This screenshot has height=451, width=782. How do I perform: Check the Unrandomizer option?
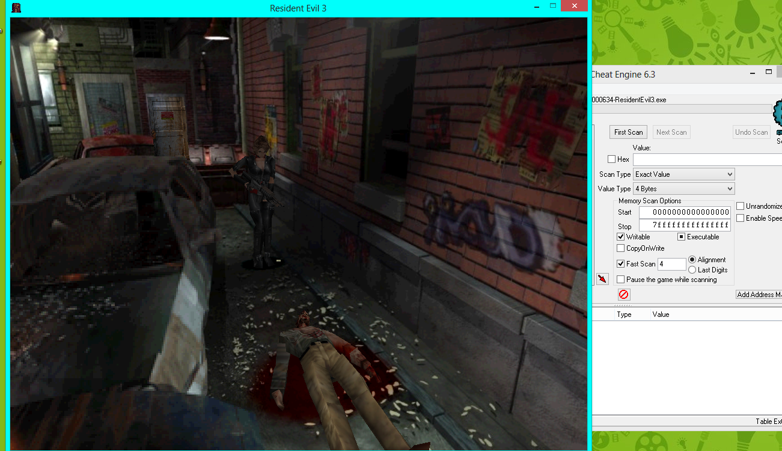(x=740, y=206)
